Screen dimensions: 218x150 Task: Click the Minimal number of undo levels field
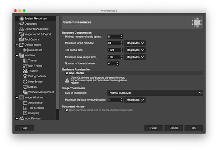point(114,37)
